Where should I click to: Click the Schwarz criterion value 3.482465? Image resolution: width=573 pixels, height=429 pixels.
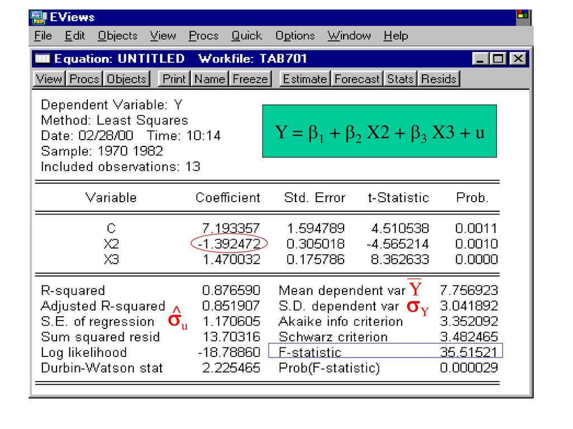tap(469, 337)
